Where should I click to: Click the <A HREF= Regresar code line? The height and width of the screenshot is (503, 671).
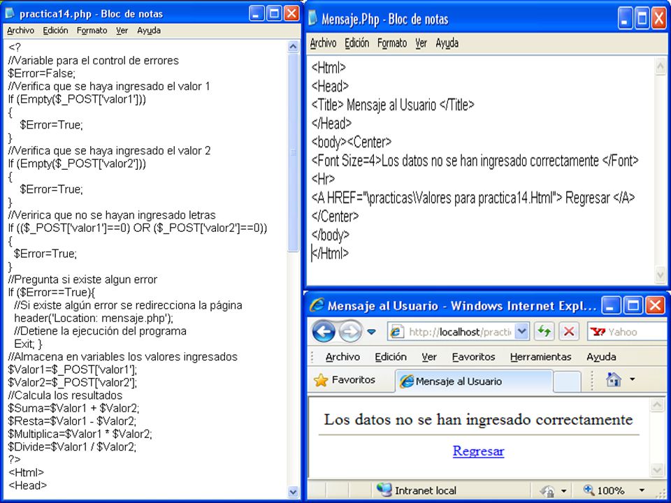[x=473, y=198]
